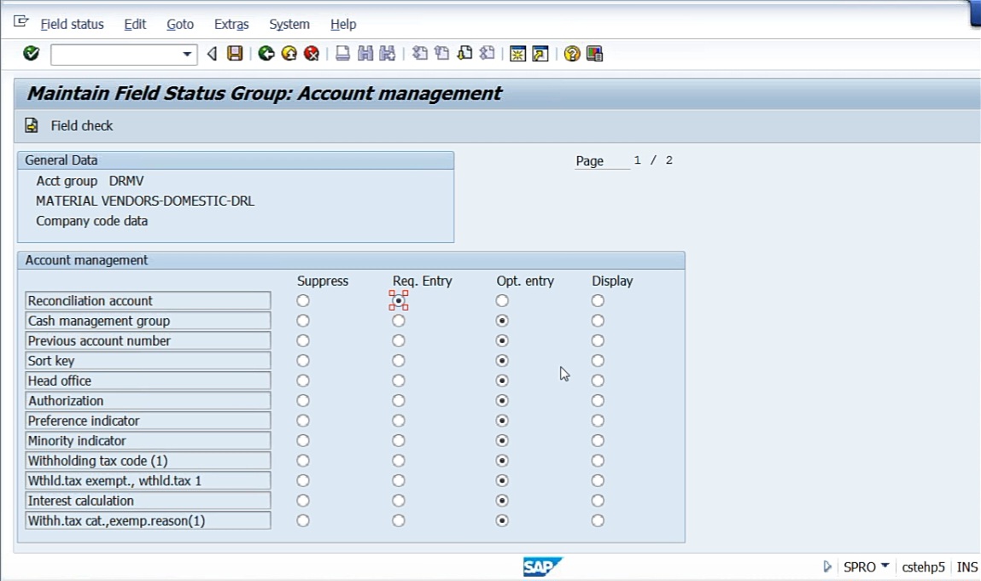Click the green Enter checkmark icon

click(x=31, y=54)
